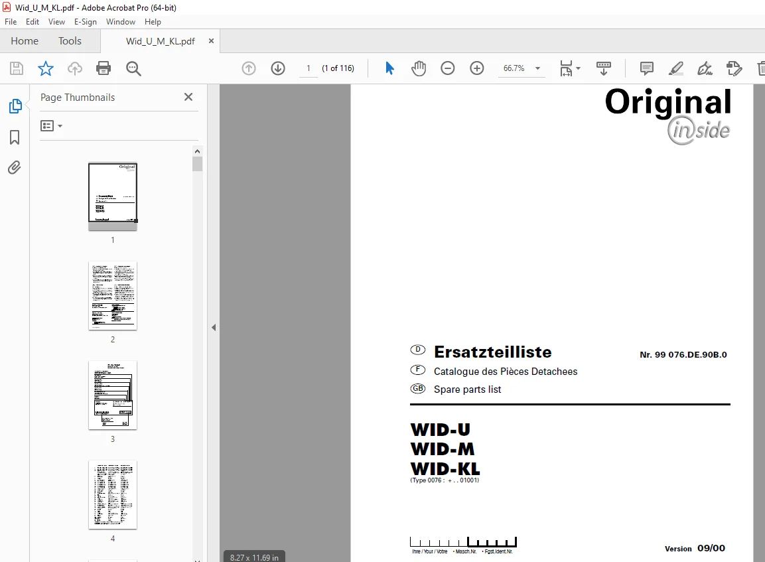The image size is (765, 562).
Task: Open the Stamp tool icon
Action: [734, 68]
